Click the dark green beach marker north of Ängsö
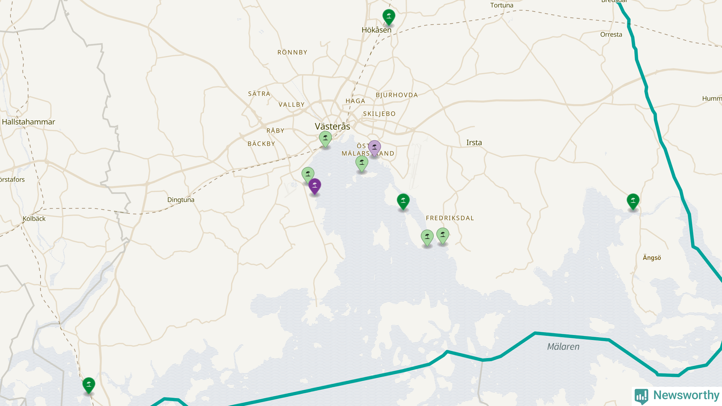The image size is (722, 406). tap(633, 202)
